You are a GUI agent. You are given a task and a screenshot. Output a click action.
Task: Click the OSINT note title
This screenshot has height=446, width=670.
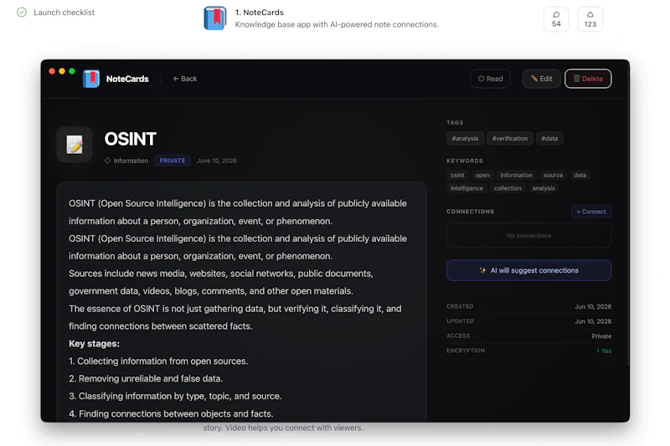[131, 139]
